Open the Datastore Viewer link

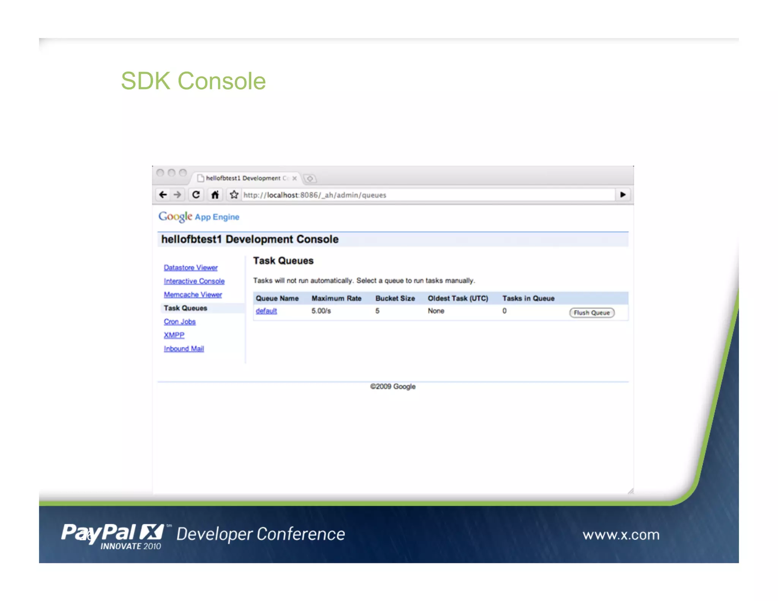(x=191, y=268)
